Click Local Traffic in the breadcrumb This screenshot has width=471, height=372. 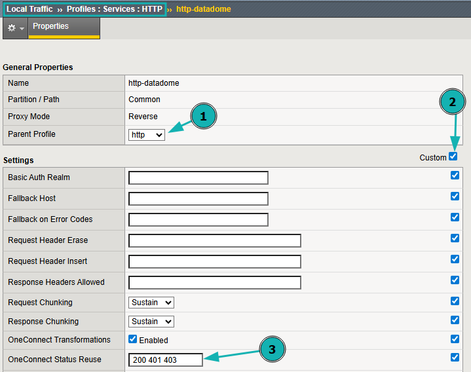pyautogui.click(x=29, y=9)
